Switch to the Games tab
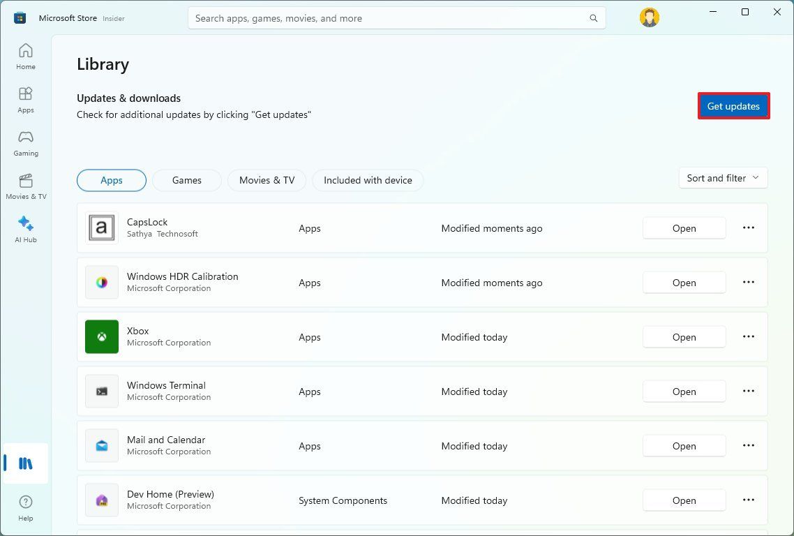794x536 pixels. click(186, 180)
